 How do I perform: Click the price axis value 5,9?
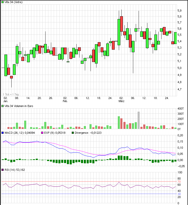pyautogui.click(x=179, y=11)
